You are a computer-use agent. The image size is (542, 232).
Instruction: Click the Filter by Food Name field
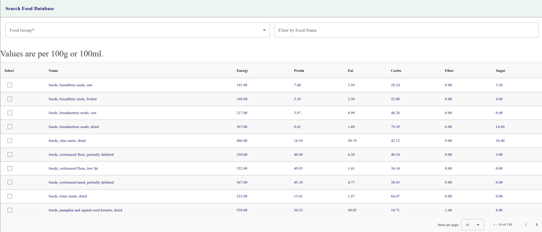point(406,30)
